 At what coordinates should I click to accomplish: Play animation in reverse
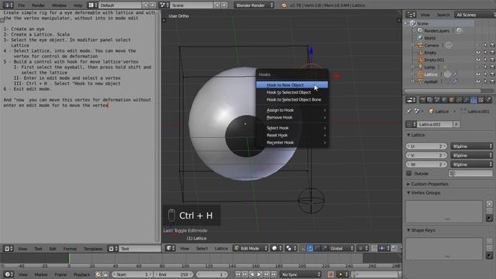pyautogui.click(x=252, y=274)
